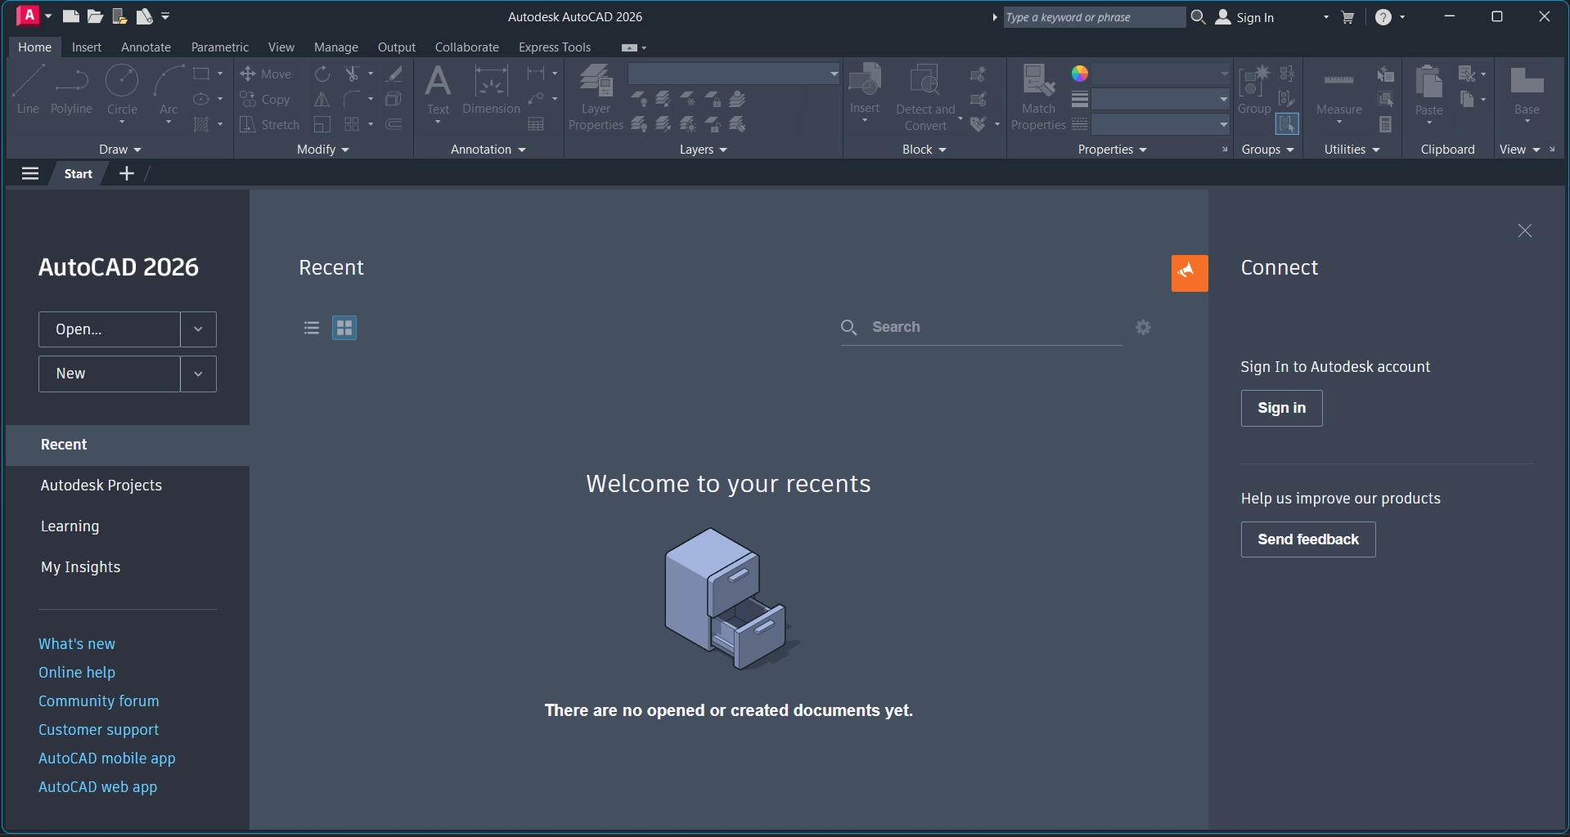
Task: Click the Move tool
Action: pyautogui.click(x=266, y=74)
